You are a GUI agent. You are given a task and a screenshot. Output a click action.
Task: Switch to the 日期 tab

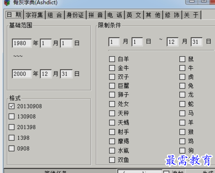(14, 15)
